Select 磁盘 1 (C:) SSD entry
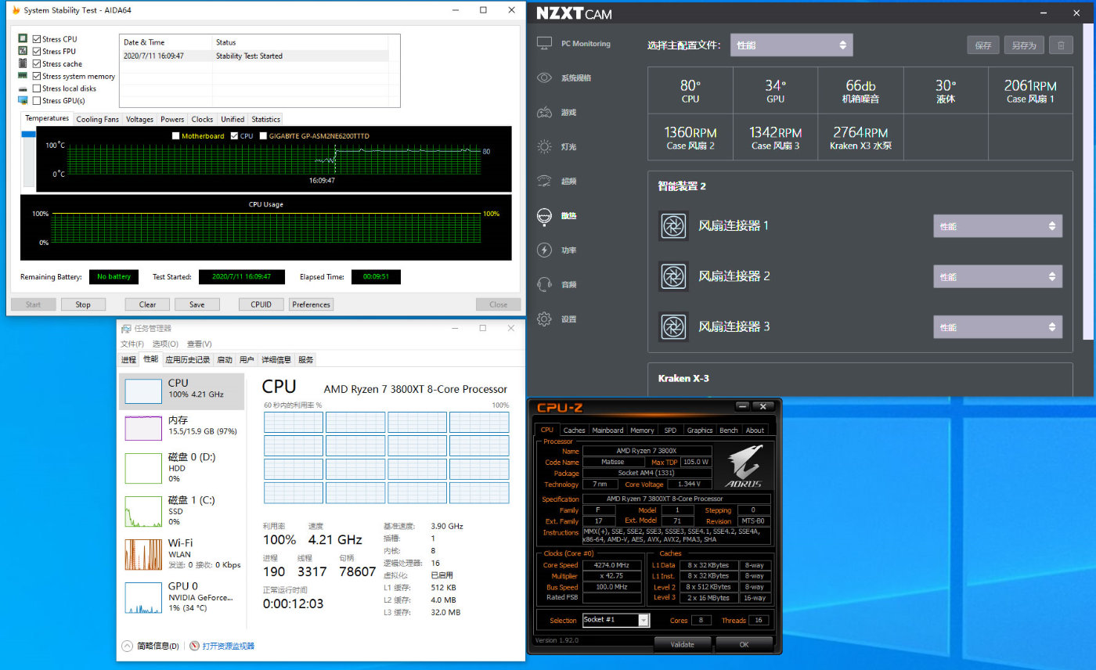1096x670 pixels. point(182,510)
